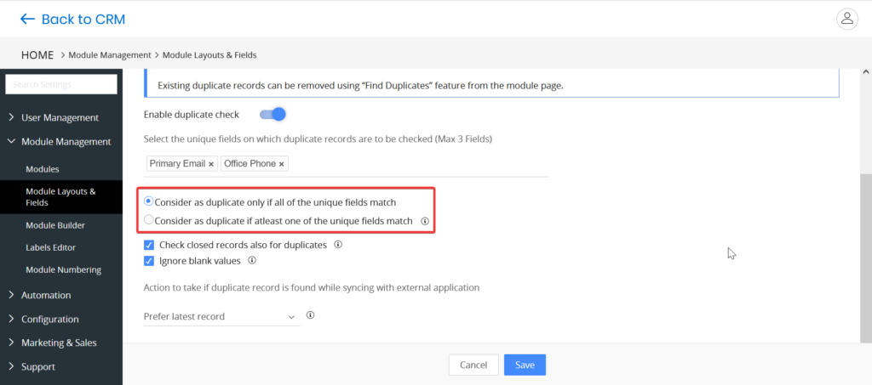
Task: Uncheck the Ignore blank values checkbox
Action: coord(149,261)
